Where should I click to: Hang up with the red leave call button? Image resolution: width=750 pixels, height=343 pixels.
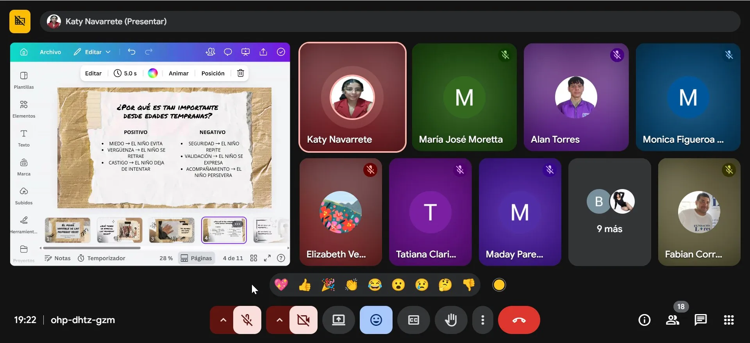pyautogui.click(x=519, y=320)
